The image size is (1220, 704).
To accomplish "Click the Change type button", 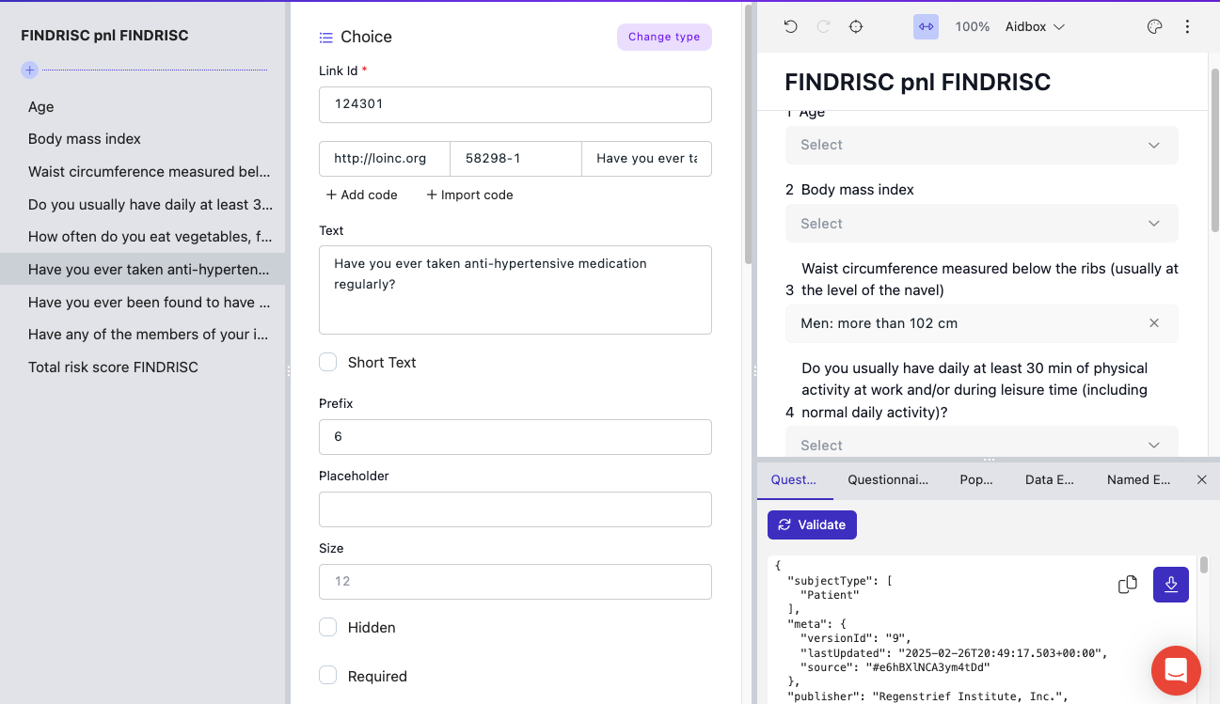I will coord(664,37).
